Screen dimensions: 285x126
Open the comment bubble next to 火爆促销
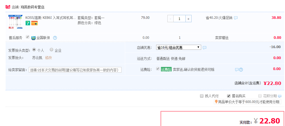tap(236, 18)
